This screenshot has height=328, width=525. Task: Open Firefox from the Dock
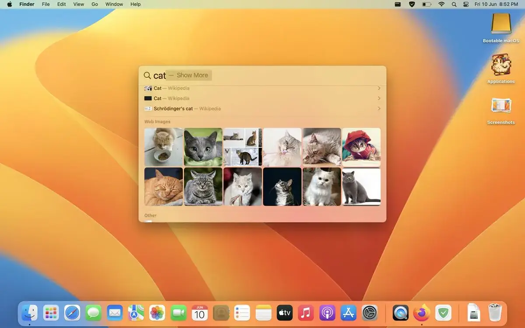click(x=421, y=313)
